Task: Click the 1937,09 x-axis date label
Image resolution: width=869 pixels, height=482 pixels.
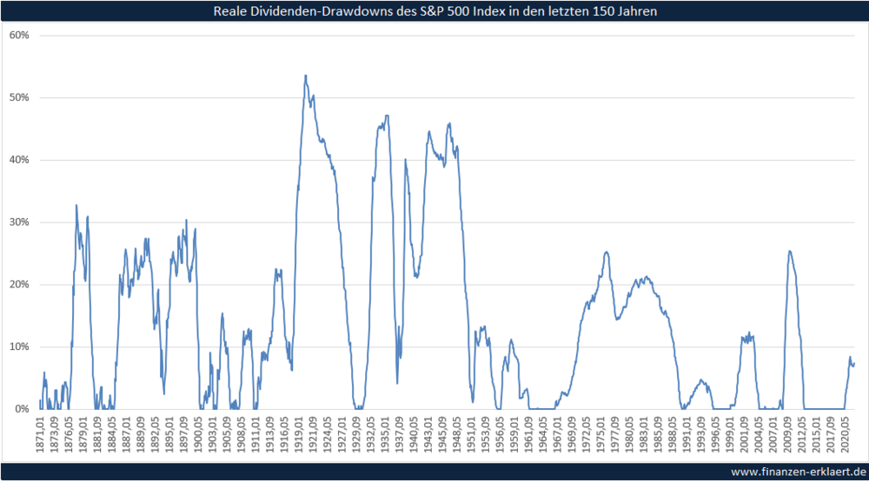Action: [x=400, y=434]
